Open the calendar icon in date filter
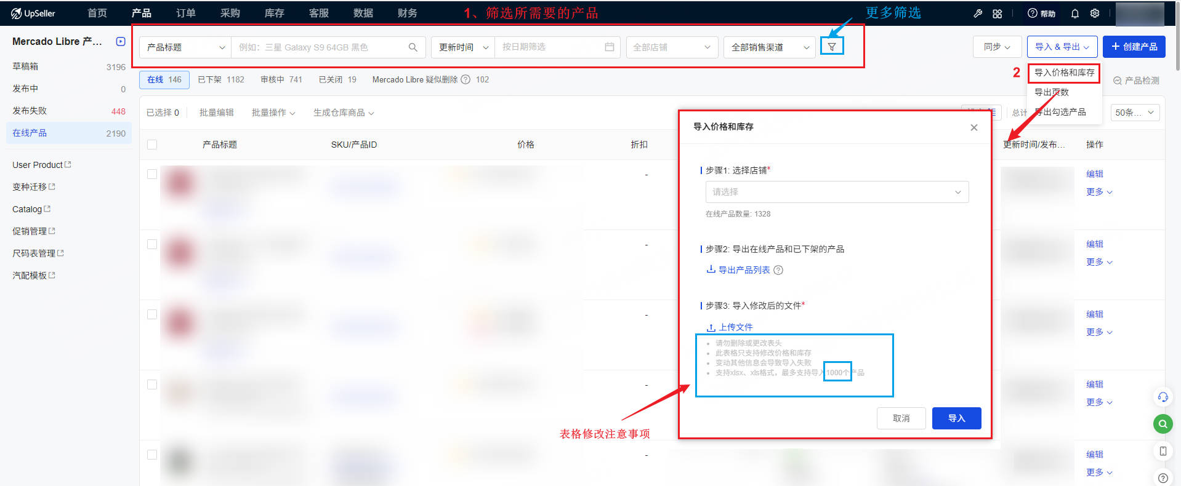 tap(610, 47)
